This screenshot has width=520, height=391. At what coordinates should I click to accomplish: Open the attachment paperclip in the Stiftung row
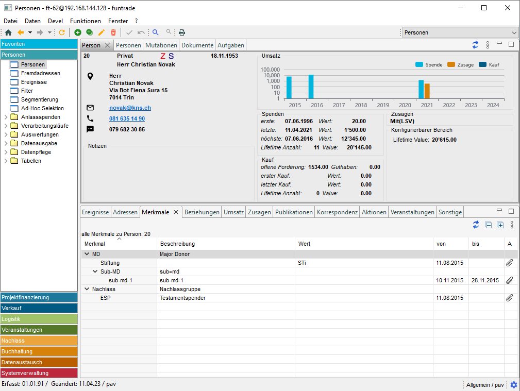click(x=509, y=263)
